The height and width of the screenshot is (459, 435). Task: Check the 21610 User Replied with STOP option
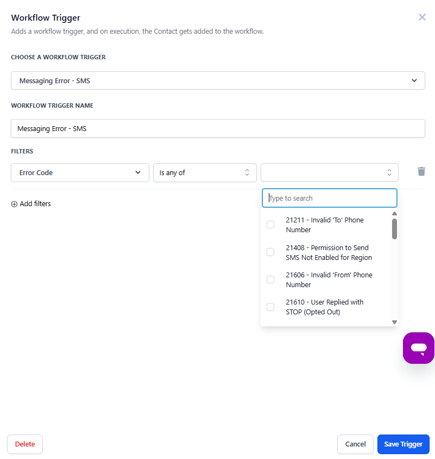(270, 306)
